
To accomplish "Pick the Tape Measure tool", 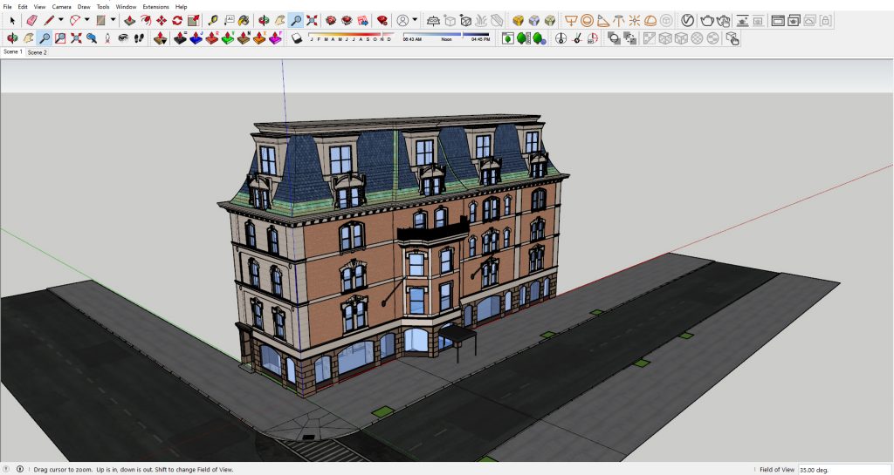I will pyautogui.click(x=213, y=20).
